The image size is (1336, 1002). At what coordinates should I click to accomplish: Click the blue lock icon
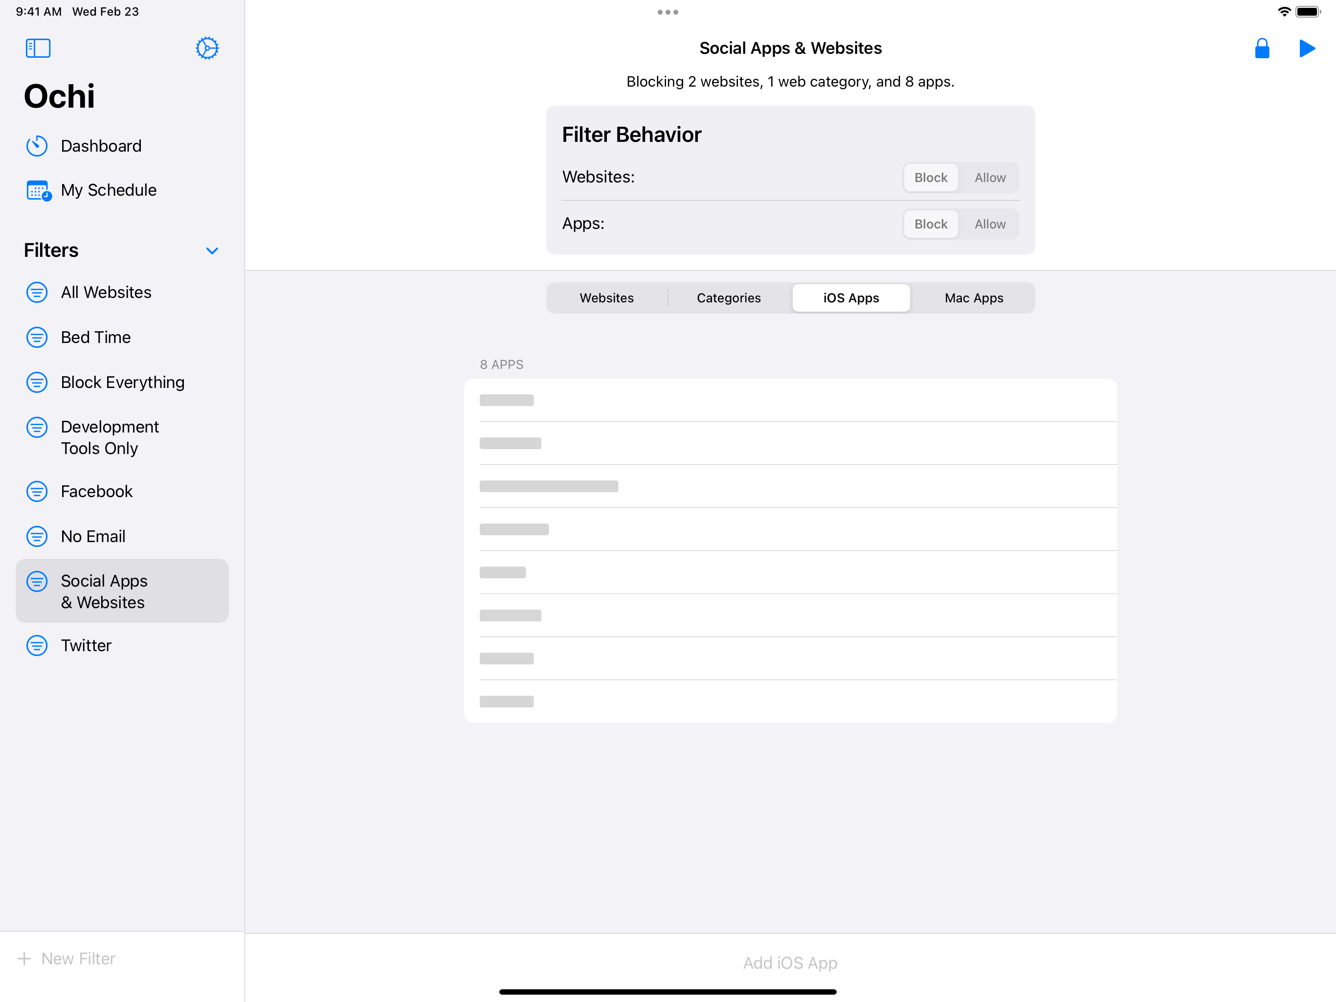click(1262, 48)
